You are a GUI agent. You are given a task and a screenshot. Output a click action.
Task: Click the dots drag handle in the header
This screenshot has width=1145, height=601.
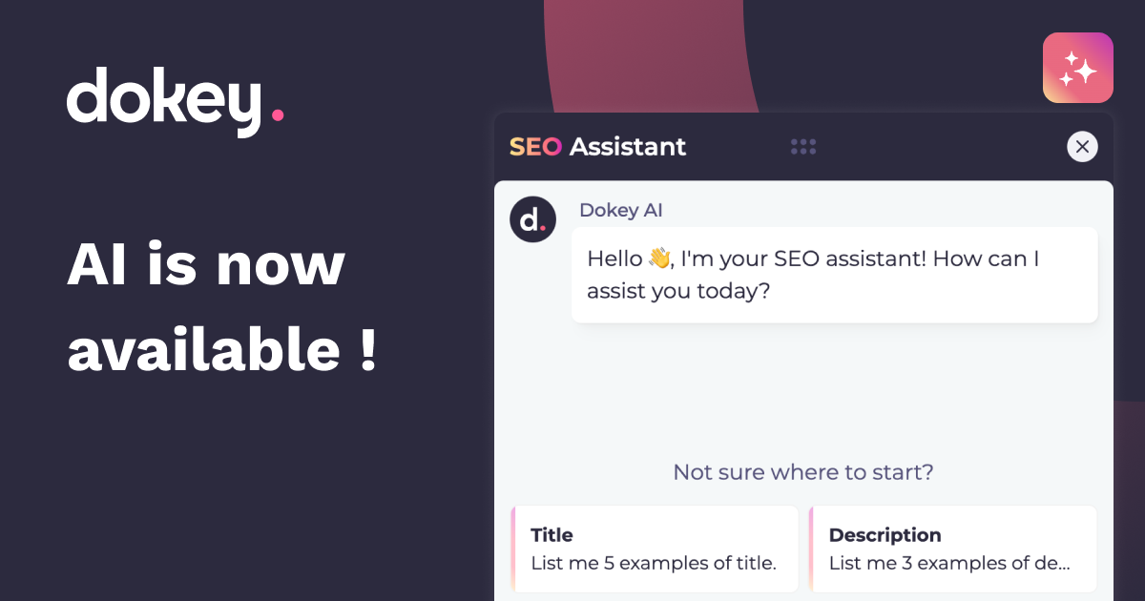tap(803, 146)
